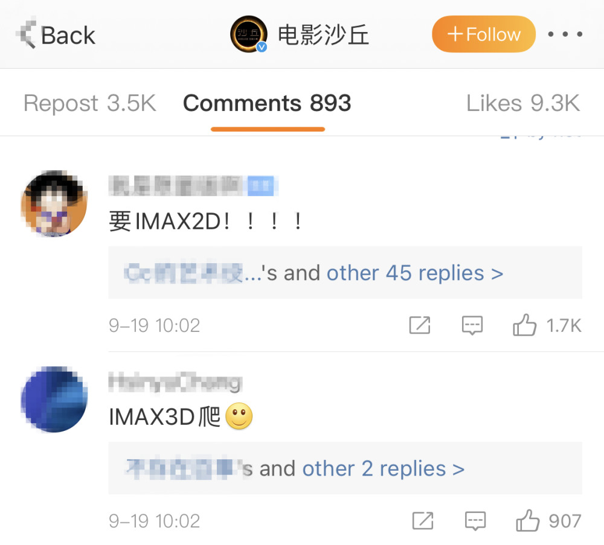This screenshot has height=545, width=604.
Task: Switch to the Repost 3.5K tab
Action: (90, 103)
